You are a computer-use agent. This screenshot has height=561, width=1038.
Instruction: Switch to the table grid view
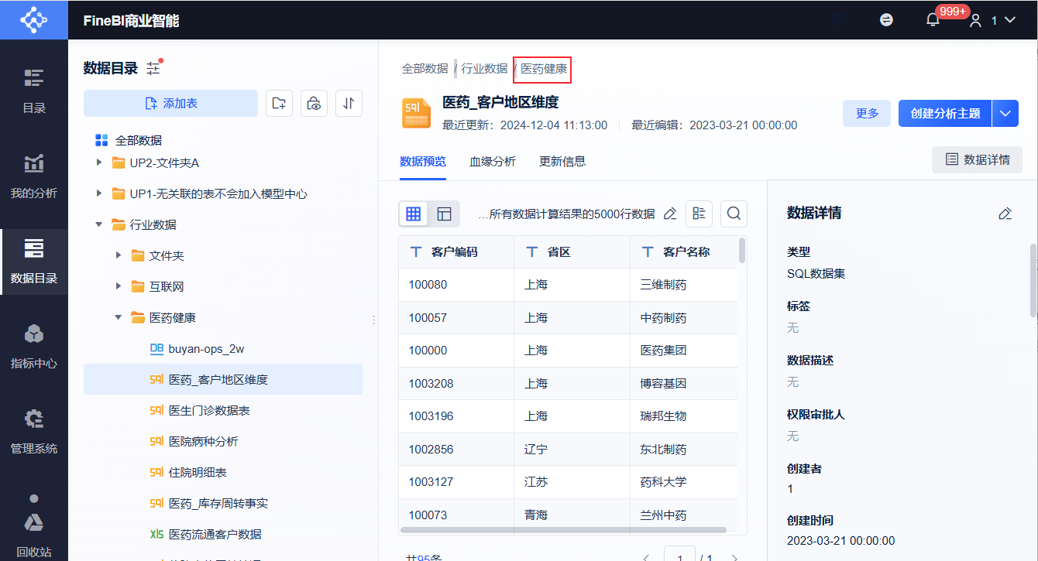414,214
